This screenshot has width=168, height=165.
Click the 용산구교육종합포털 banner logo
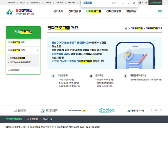49,111
